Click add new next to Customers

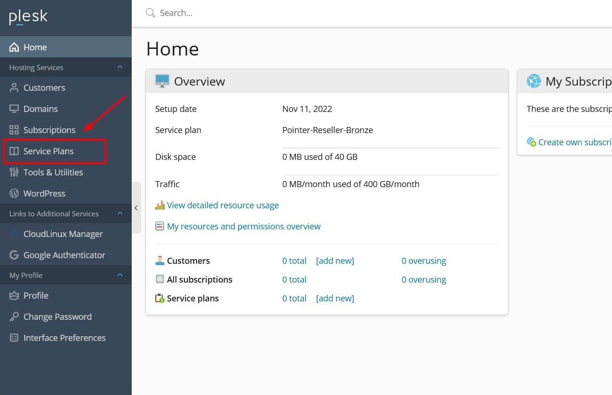click(x=335, y=261)
